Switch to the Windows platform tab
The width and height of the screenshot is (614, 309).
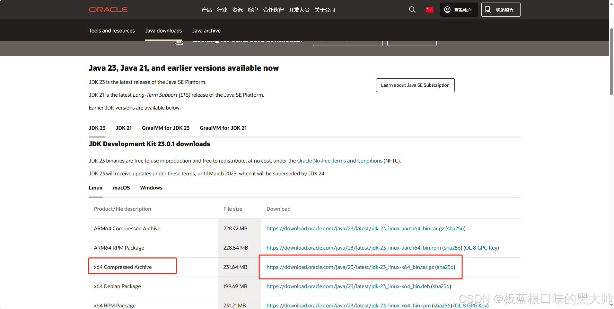151,188
